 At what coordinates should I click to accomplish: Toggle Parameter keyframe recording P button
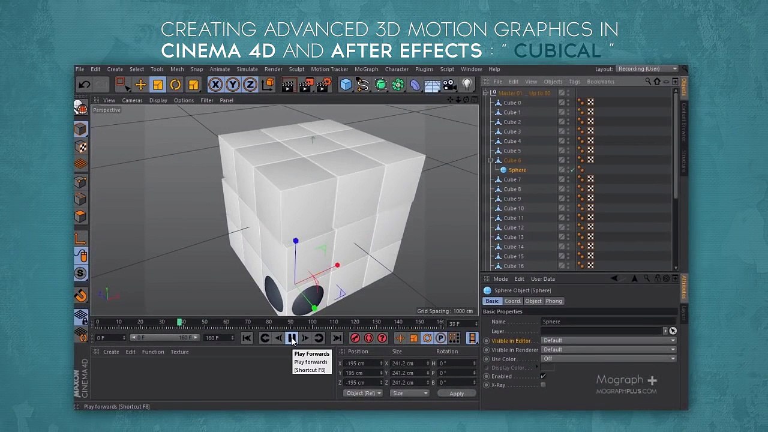coord(440,338)
